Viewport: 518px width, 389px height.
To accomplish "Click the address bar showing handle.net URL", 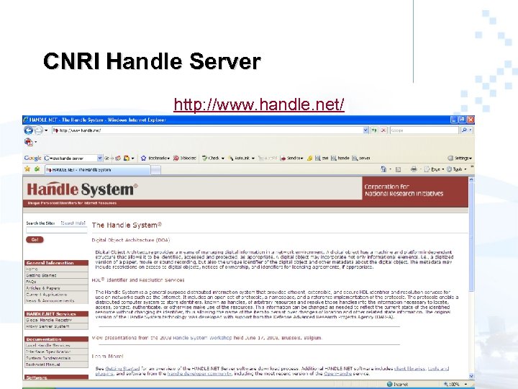I will (207, 130).
